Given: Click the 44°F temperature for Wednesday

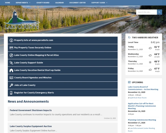Looking at the screenshot, I should (157, 54).
